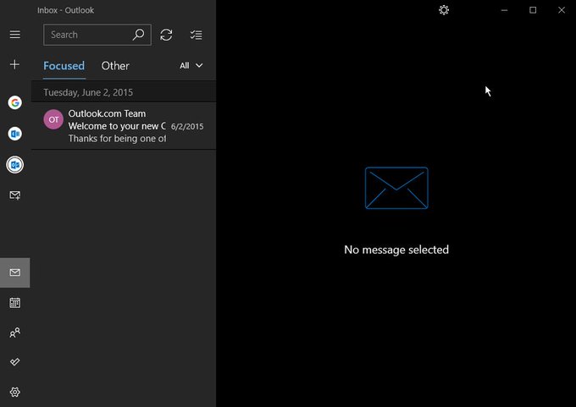Maximize the Outlook mail window
The image size is (576, 407).
pos(533,10)
